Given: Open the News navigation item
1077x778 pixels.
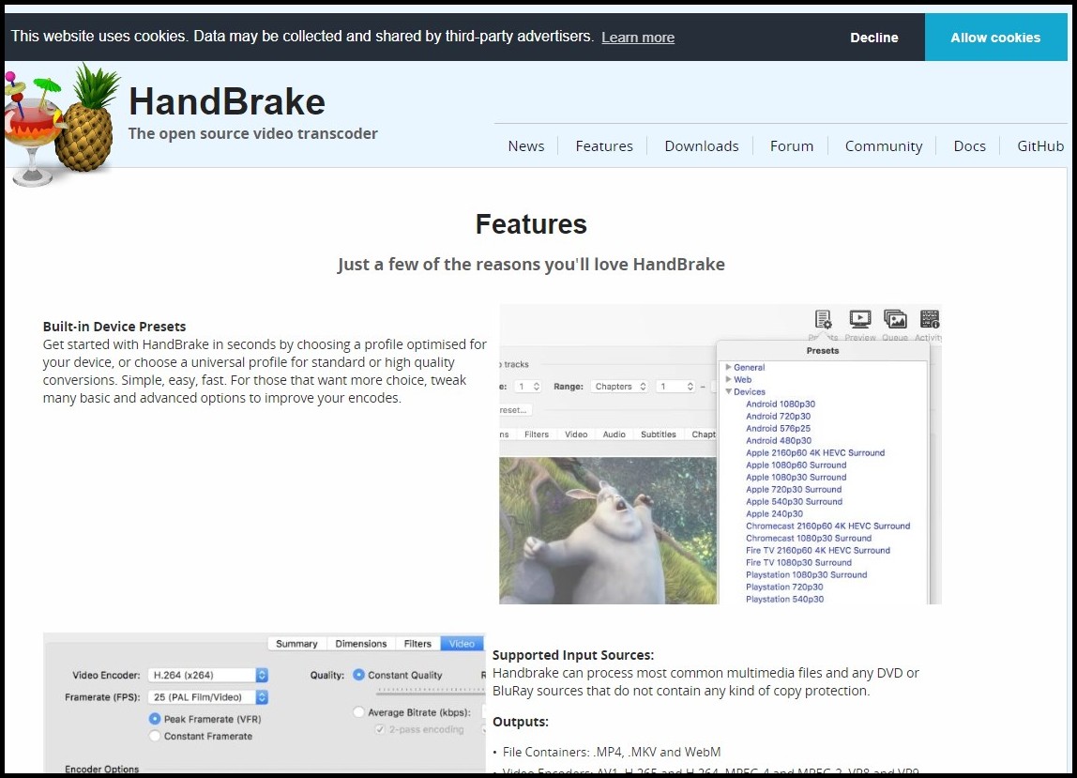Looking at the screenshot, I should pos(526,146).
